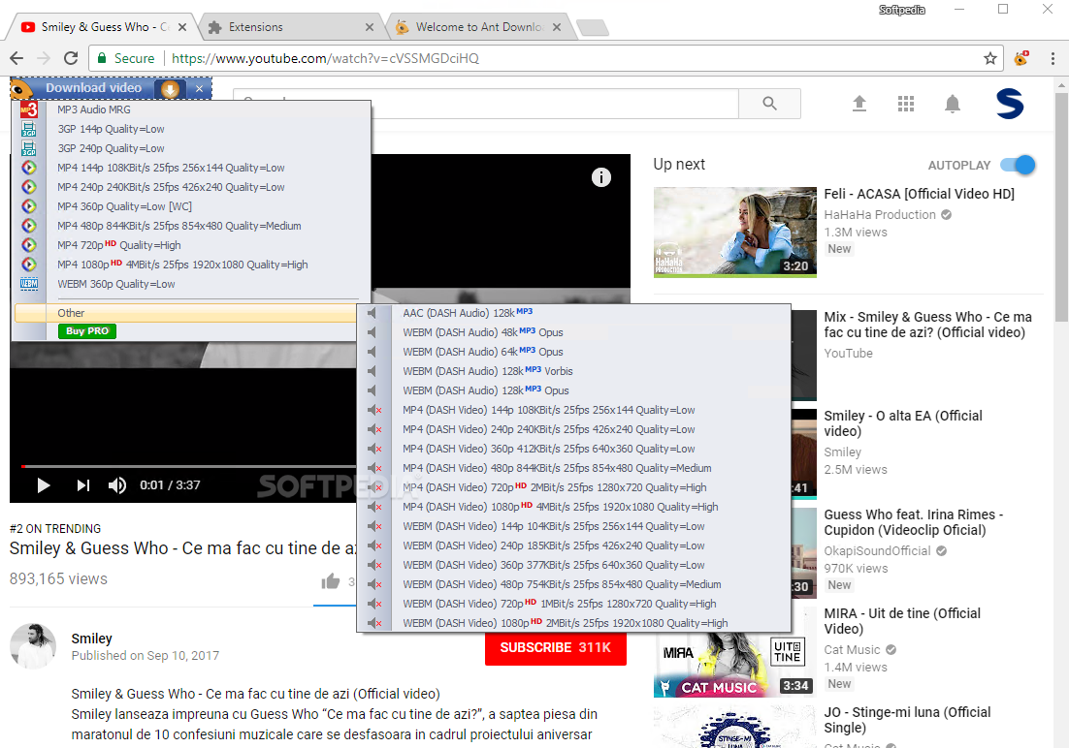
Task: Toggle the Autoplay switch
Action: tap(1018, 165)
